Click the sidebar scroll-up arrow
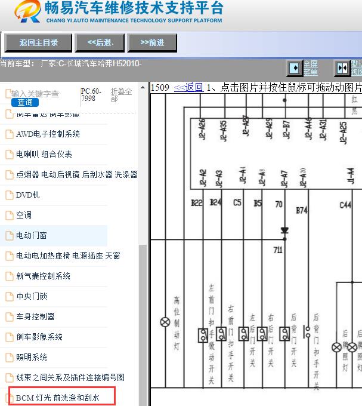This screenshot has width=362, height=406. tap(143, 88)
